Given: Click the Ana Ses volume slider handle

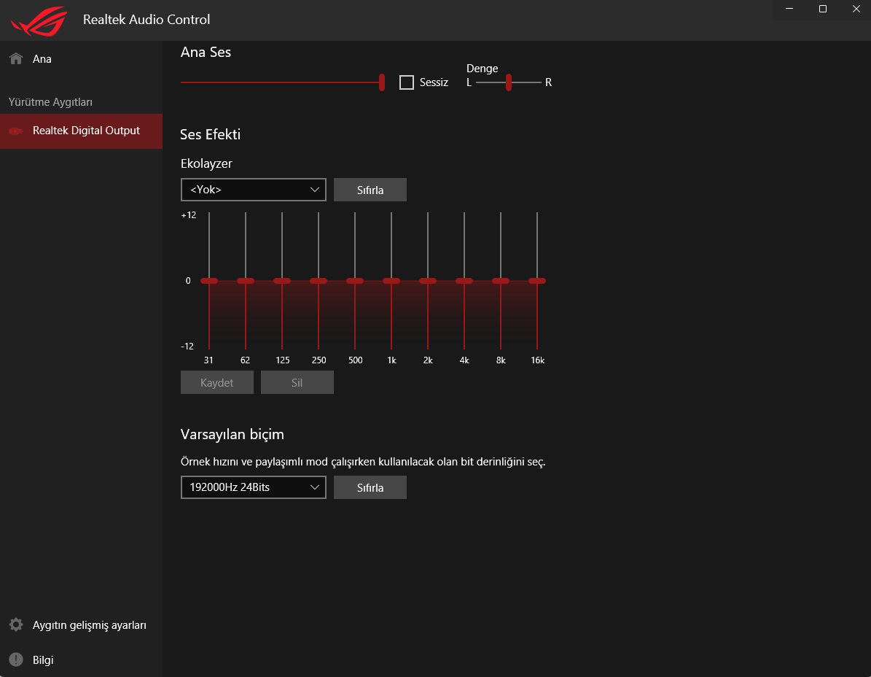Looking at the screenshot, I should pyautogui.click(x=382, y=82).
